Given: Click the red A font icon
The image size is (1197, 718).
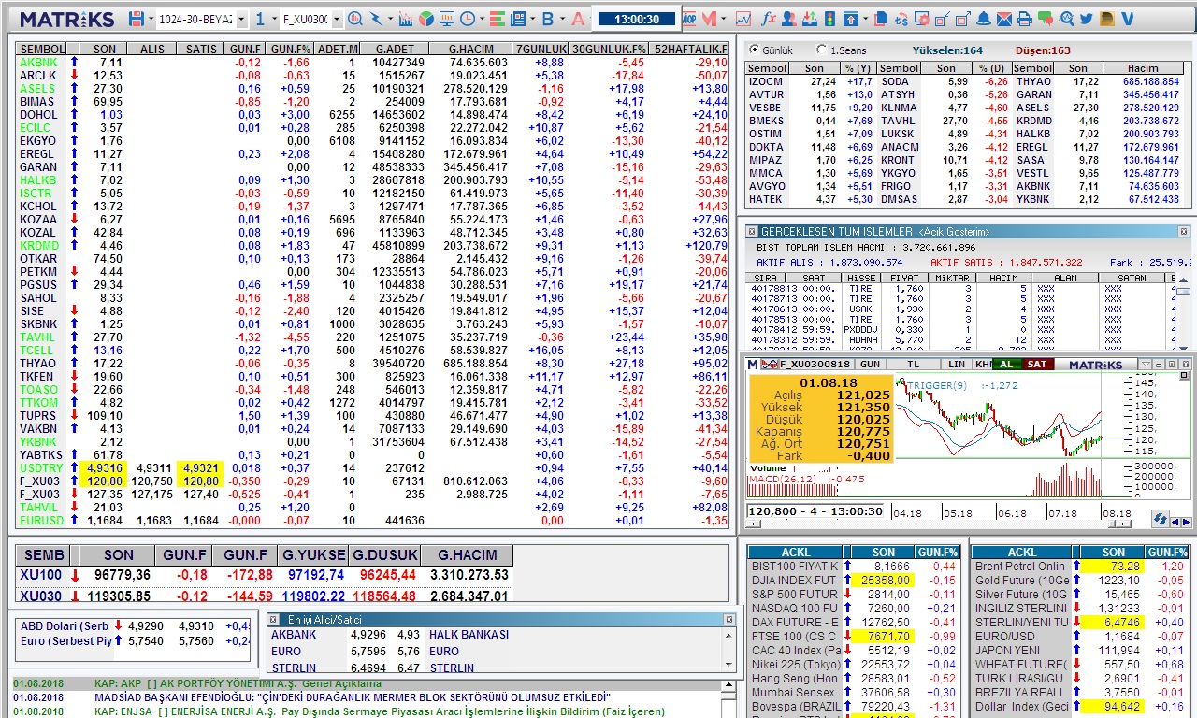Looking at the screenshot, I should point(578,19).
